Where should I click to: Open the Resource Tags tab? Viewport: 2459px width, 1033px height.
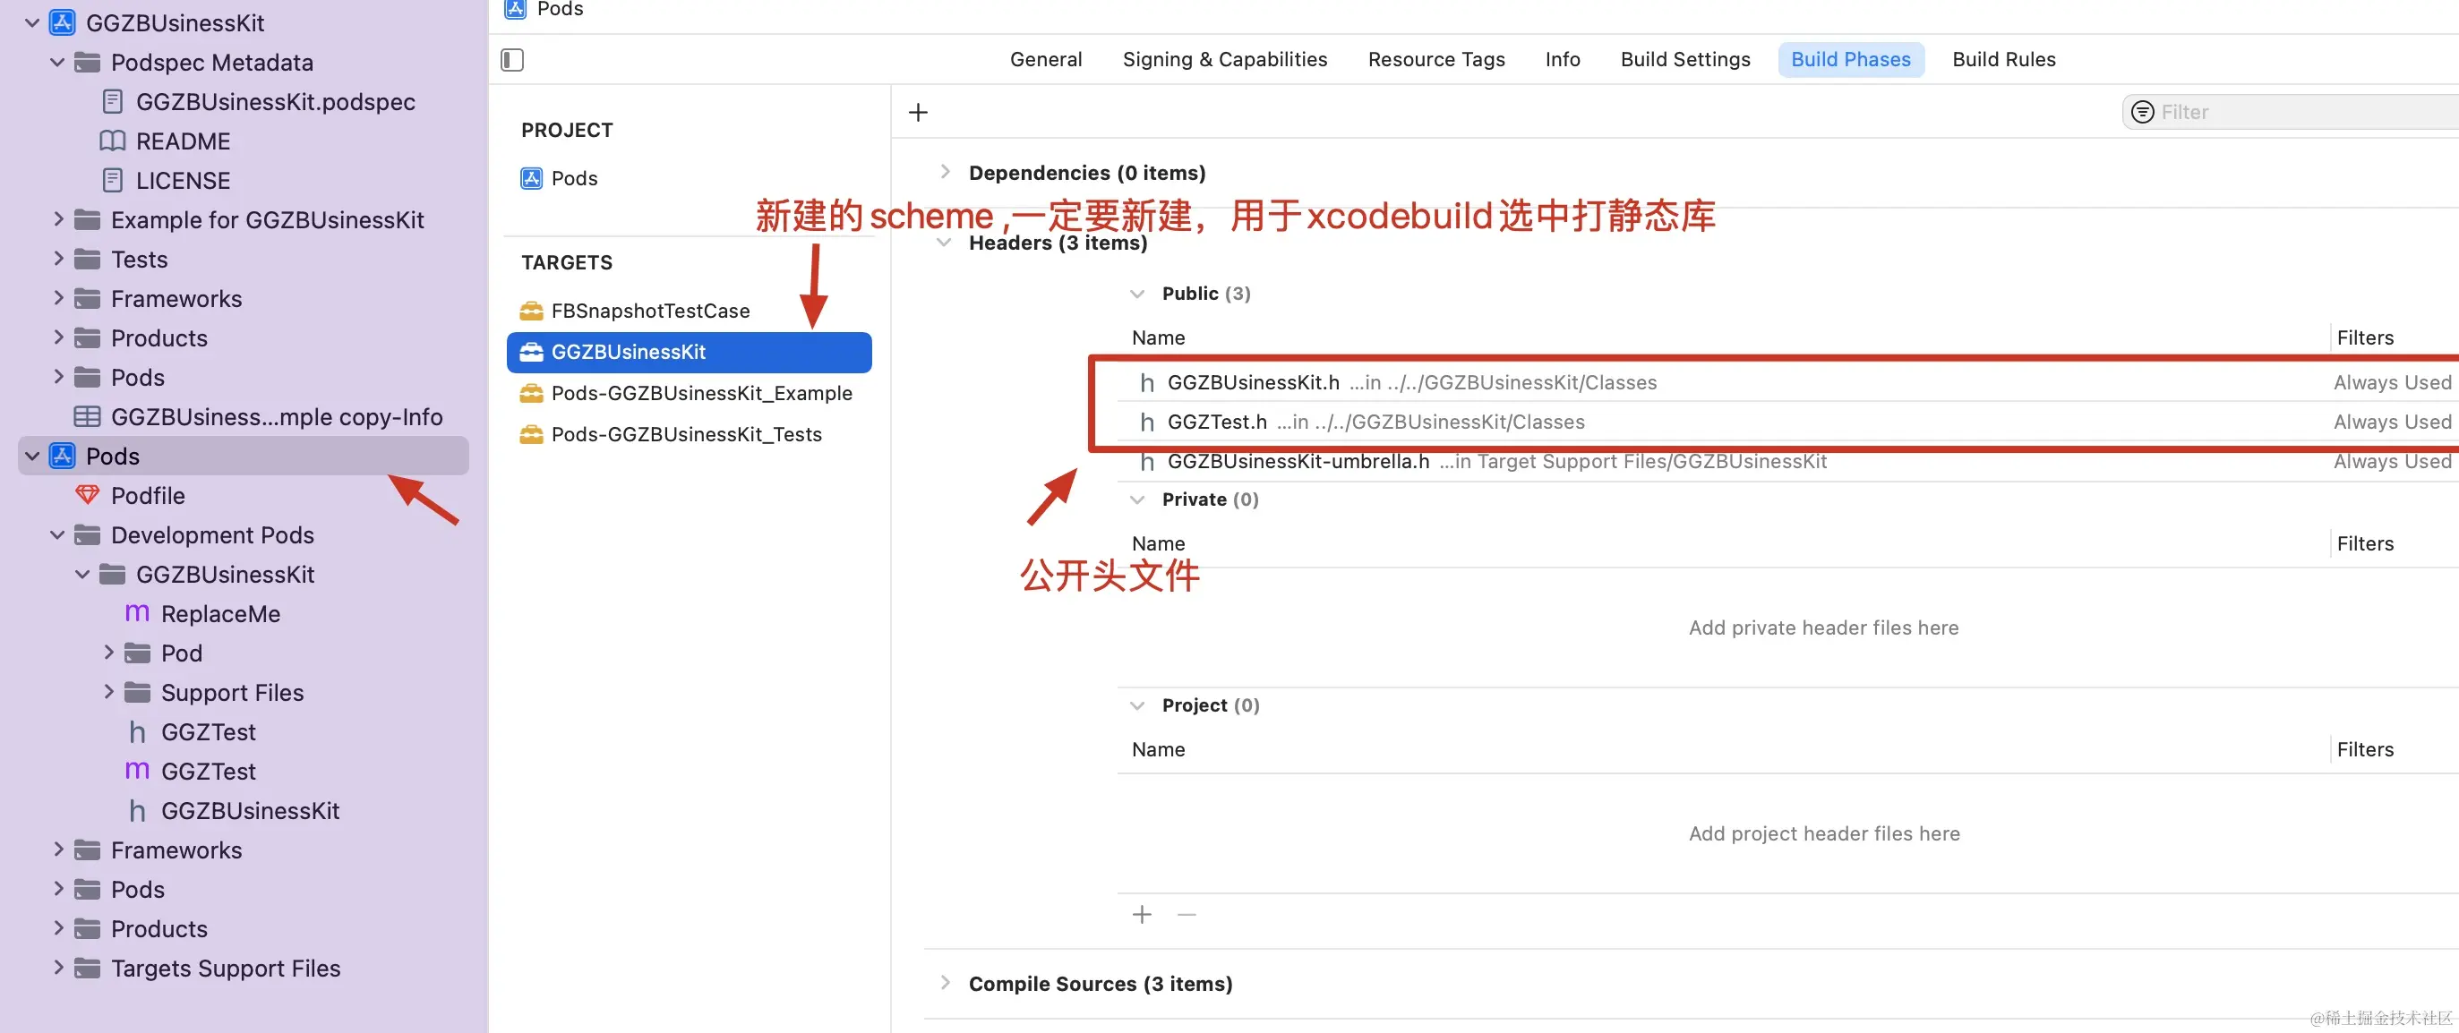1435,59
